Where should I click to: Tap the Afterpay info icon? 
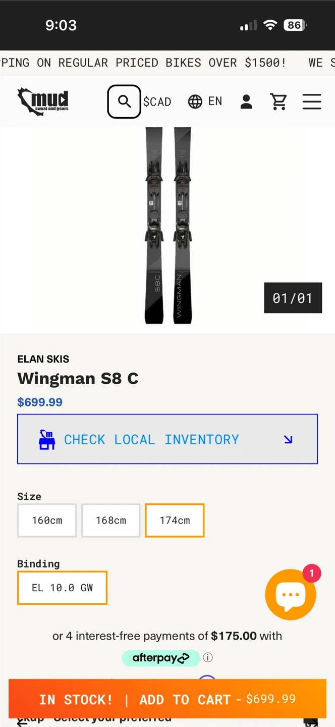click(208, 657)
